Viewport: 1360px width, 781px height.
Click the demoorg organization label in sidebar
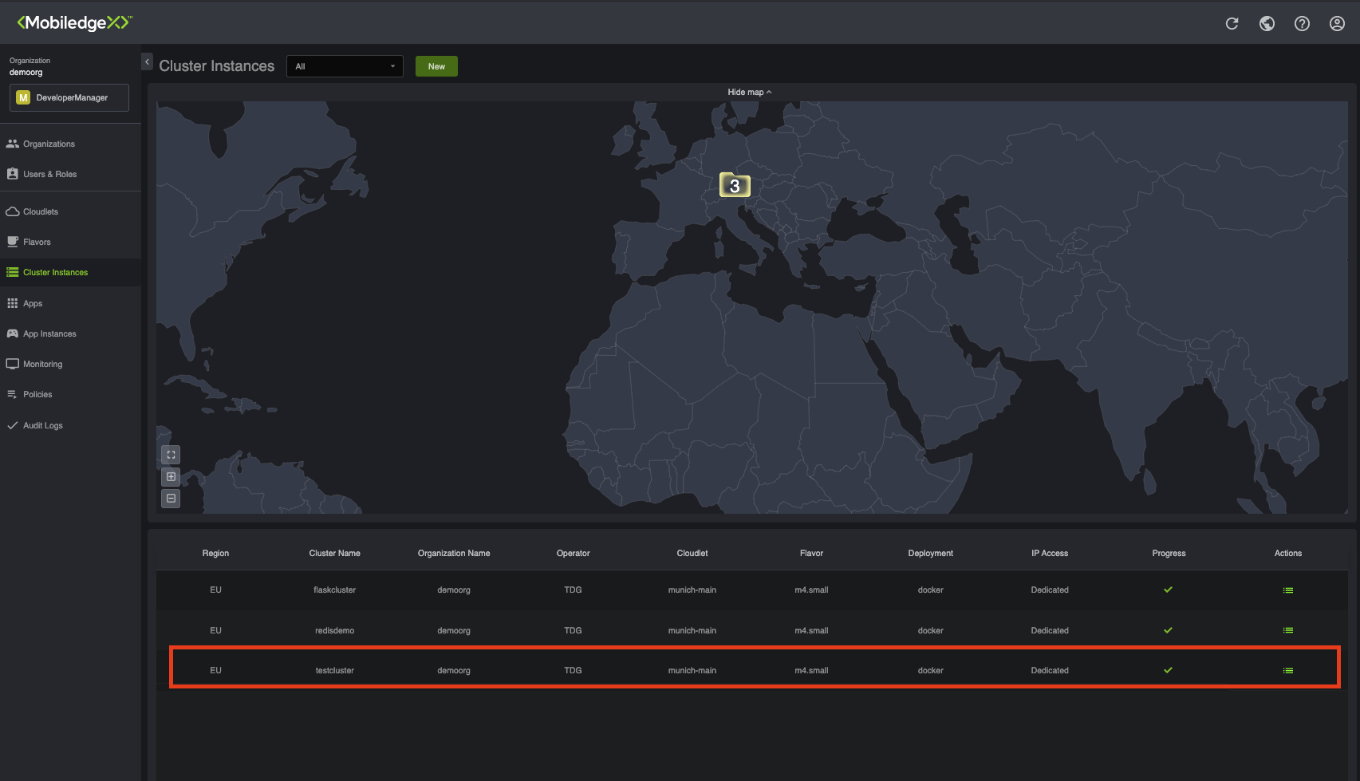(26, 72)
